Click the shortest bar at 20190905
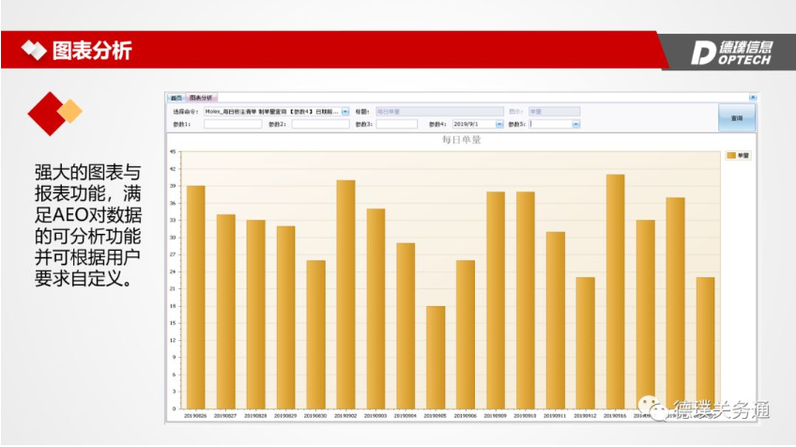The image size is (796, 447). point(436,357)
